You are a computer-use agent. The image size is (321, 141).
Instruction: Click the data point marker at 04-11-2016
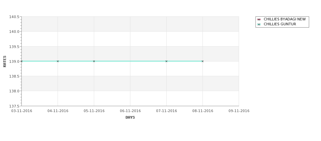(x=58, y=61)
